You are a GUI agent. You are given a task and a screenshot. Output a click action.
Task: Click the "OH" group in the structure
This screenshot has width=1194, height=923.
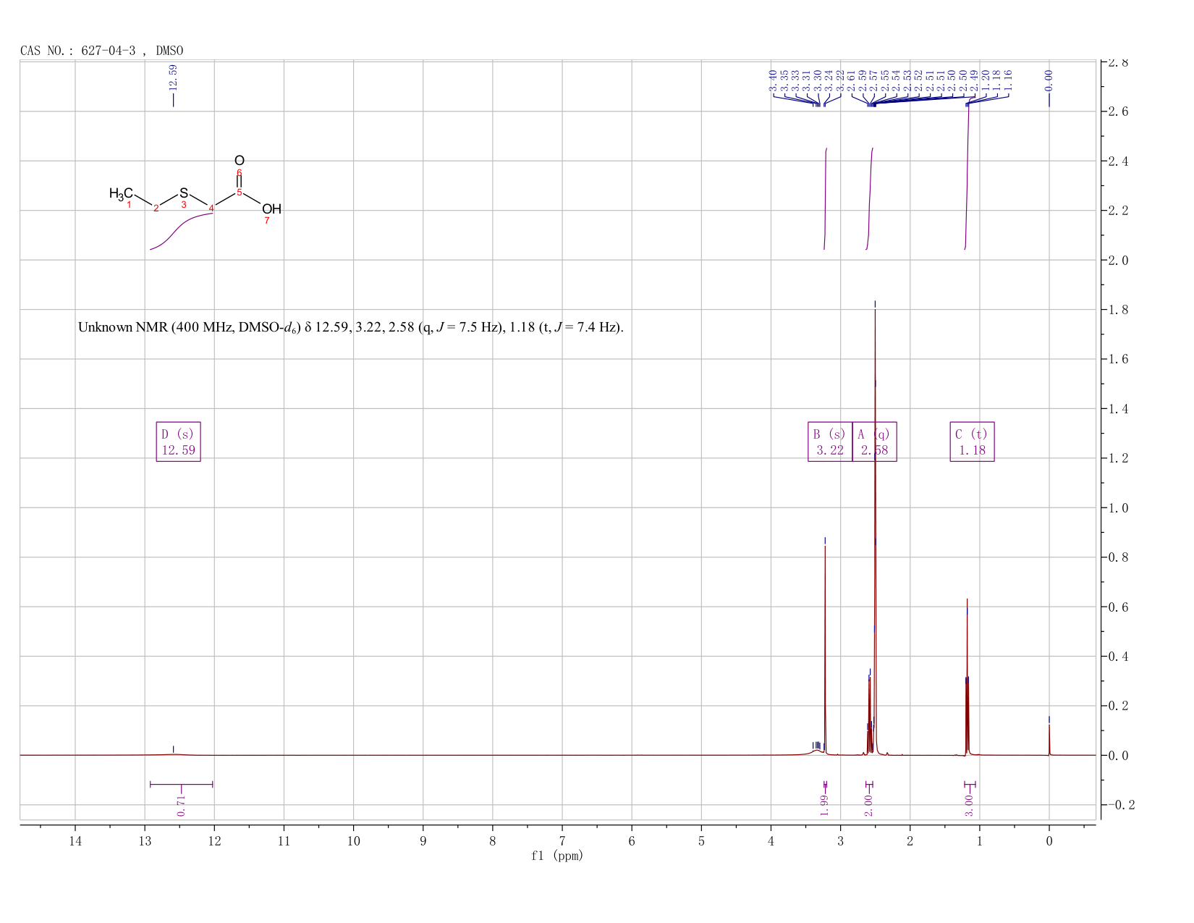pos(271,209)
